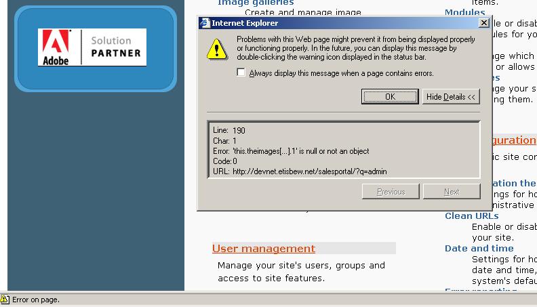Image resolution: width=537 pixels, height=307 pixels.
Task: Select the 'Char: 1' error detail
Action: coord(224,141)
